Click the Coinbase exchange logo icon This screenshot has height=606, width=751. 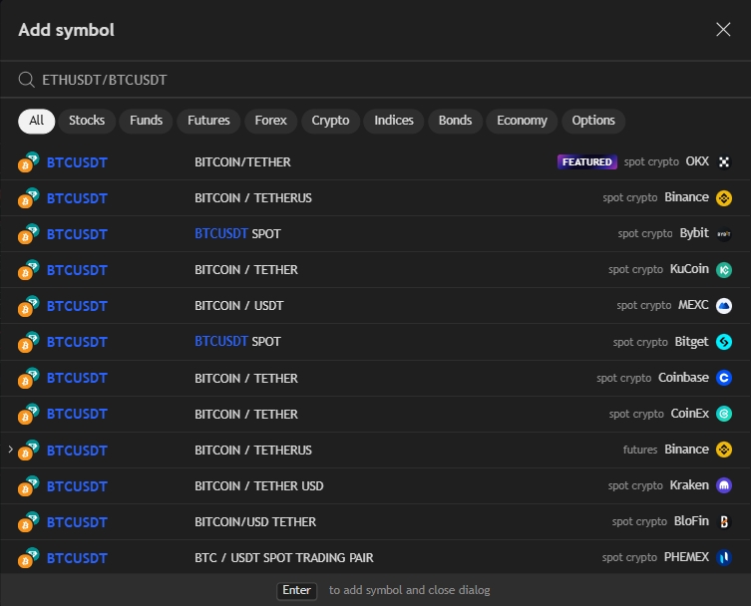(x=724, y=378)
